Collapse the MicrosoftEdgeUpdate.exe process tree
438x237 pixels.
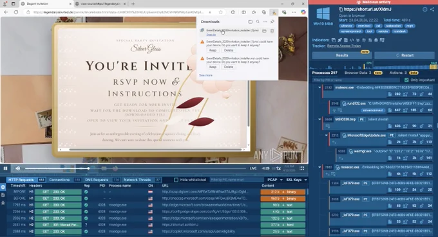327,136
